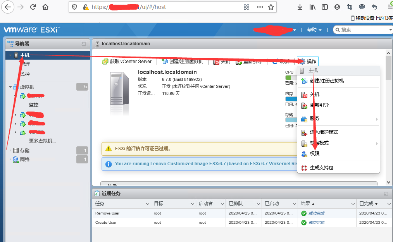393x242 pixels.
Task: Click the undo arrow icon in browser toolbar
Action: click(374, 7)
